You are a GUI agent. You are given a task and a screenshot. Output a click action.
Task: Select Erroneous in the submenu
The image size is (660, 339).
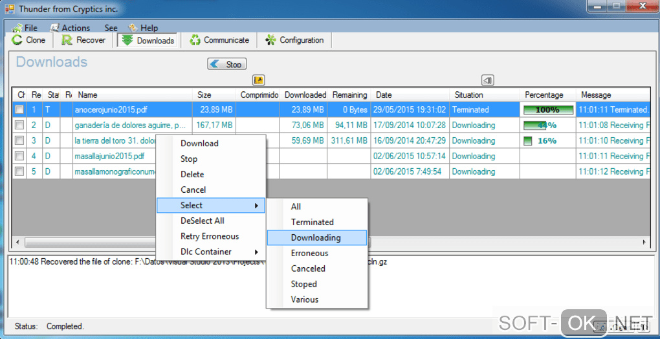pyautogui.click(x=317, y=253)
